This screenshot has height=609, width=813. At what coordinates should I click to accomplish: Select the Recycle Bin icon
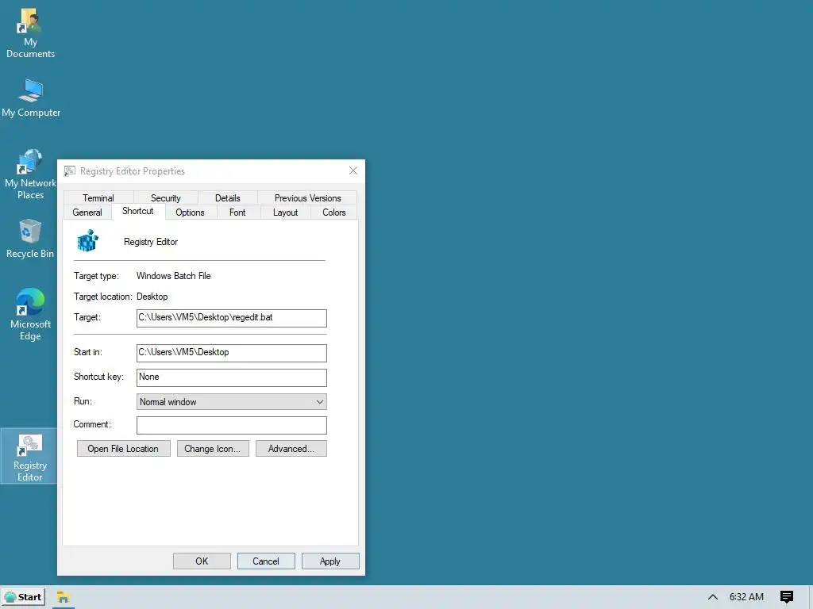[30, 238]
